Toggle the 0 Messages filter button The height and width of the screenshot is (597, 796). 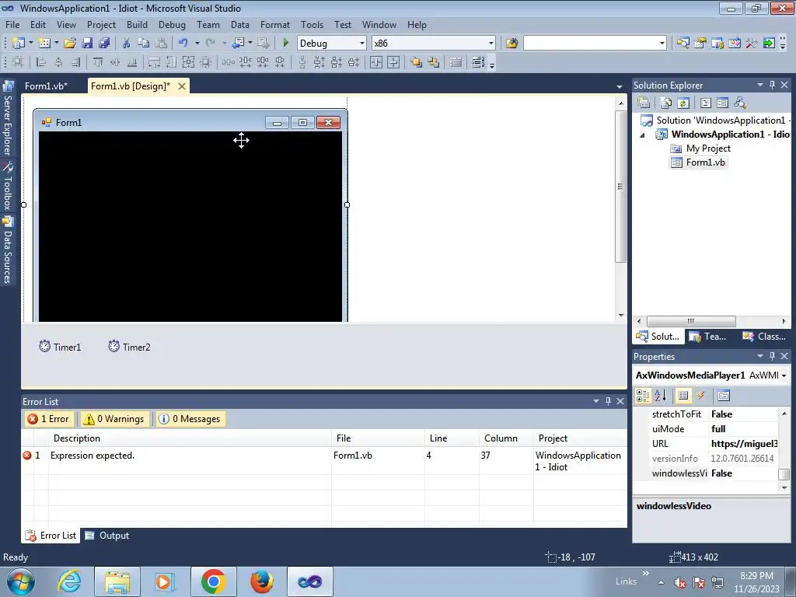[x=190, y=419]
